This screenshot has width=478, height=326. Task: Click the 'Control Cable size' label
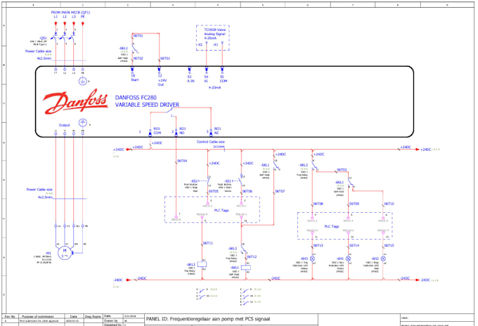point(211,142)
